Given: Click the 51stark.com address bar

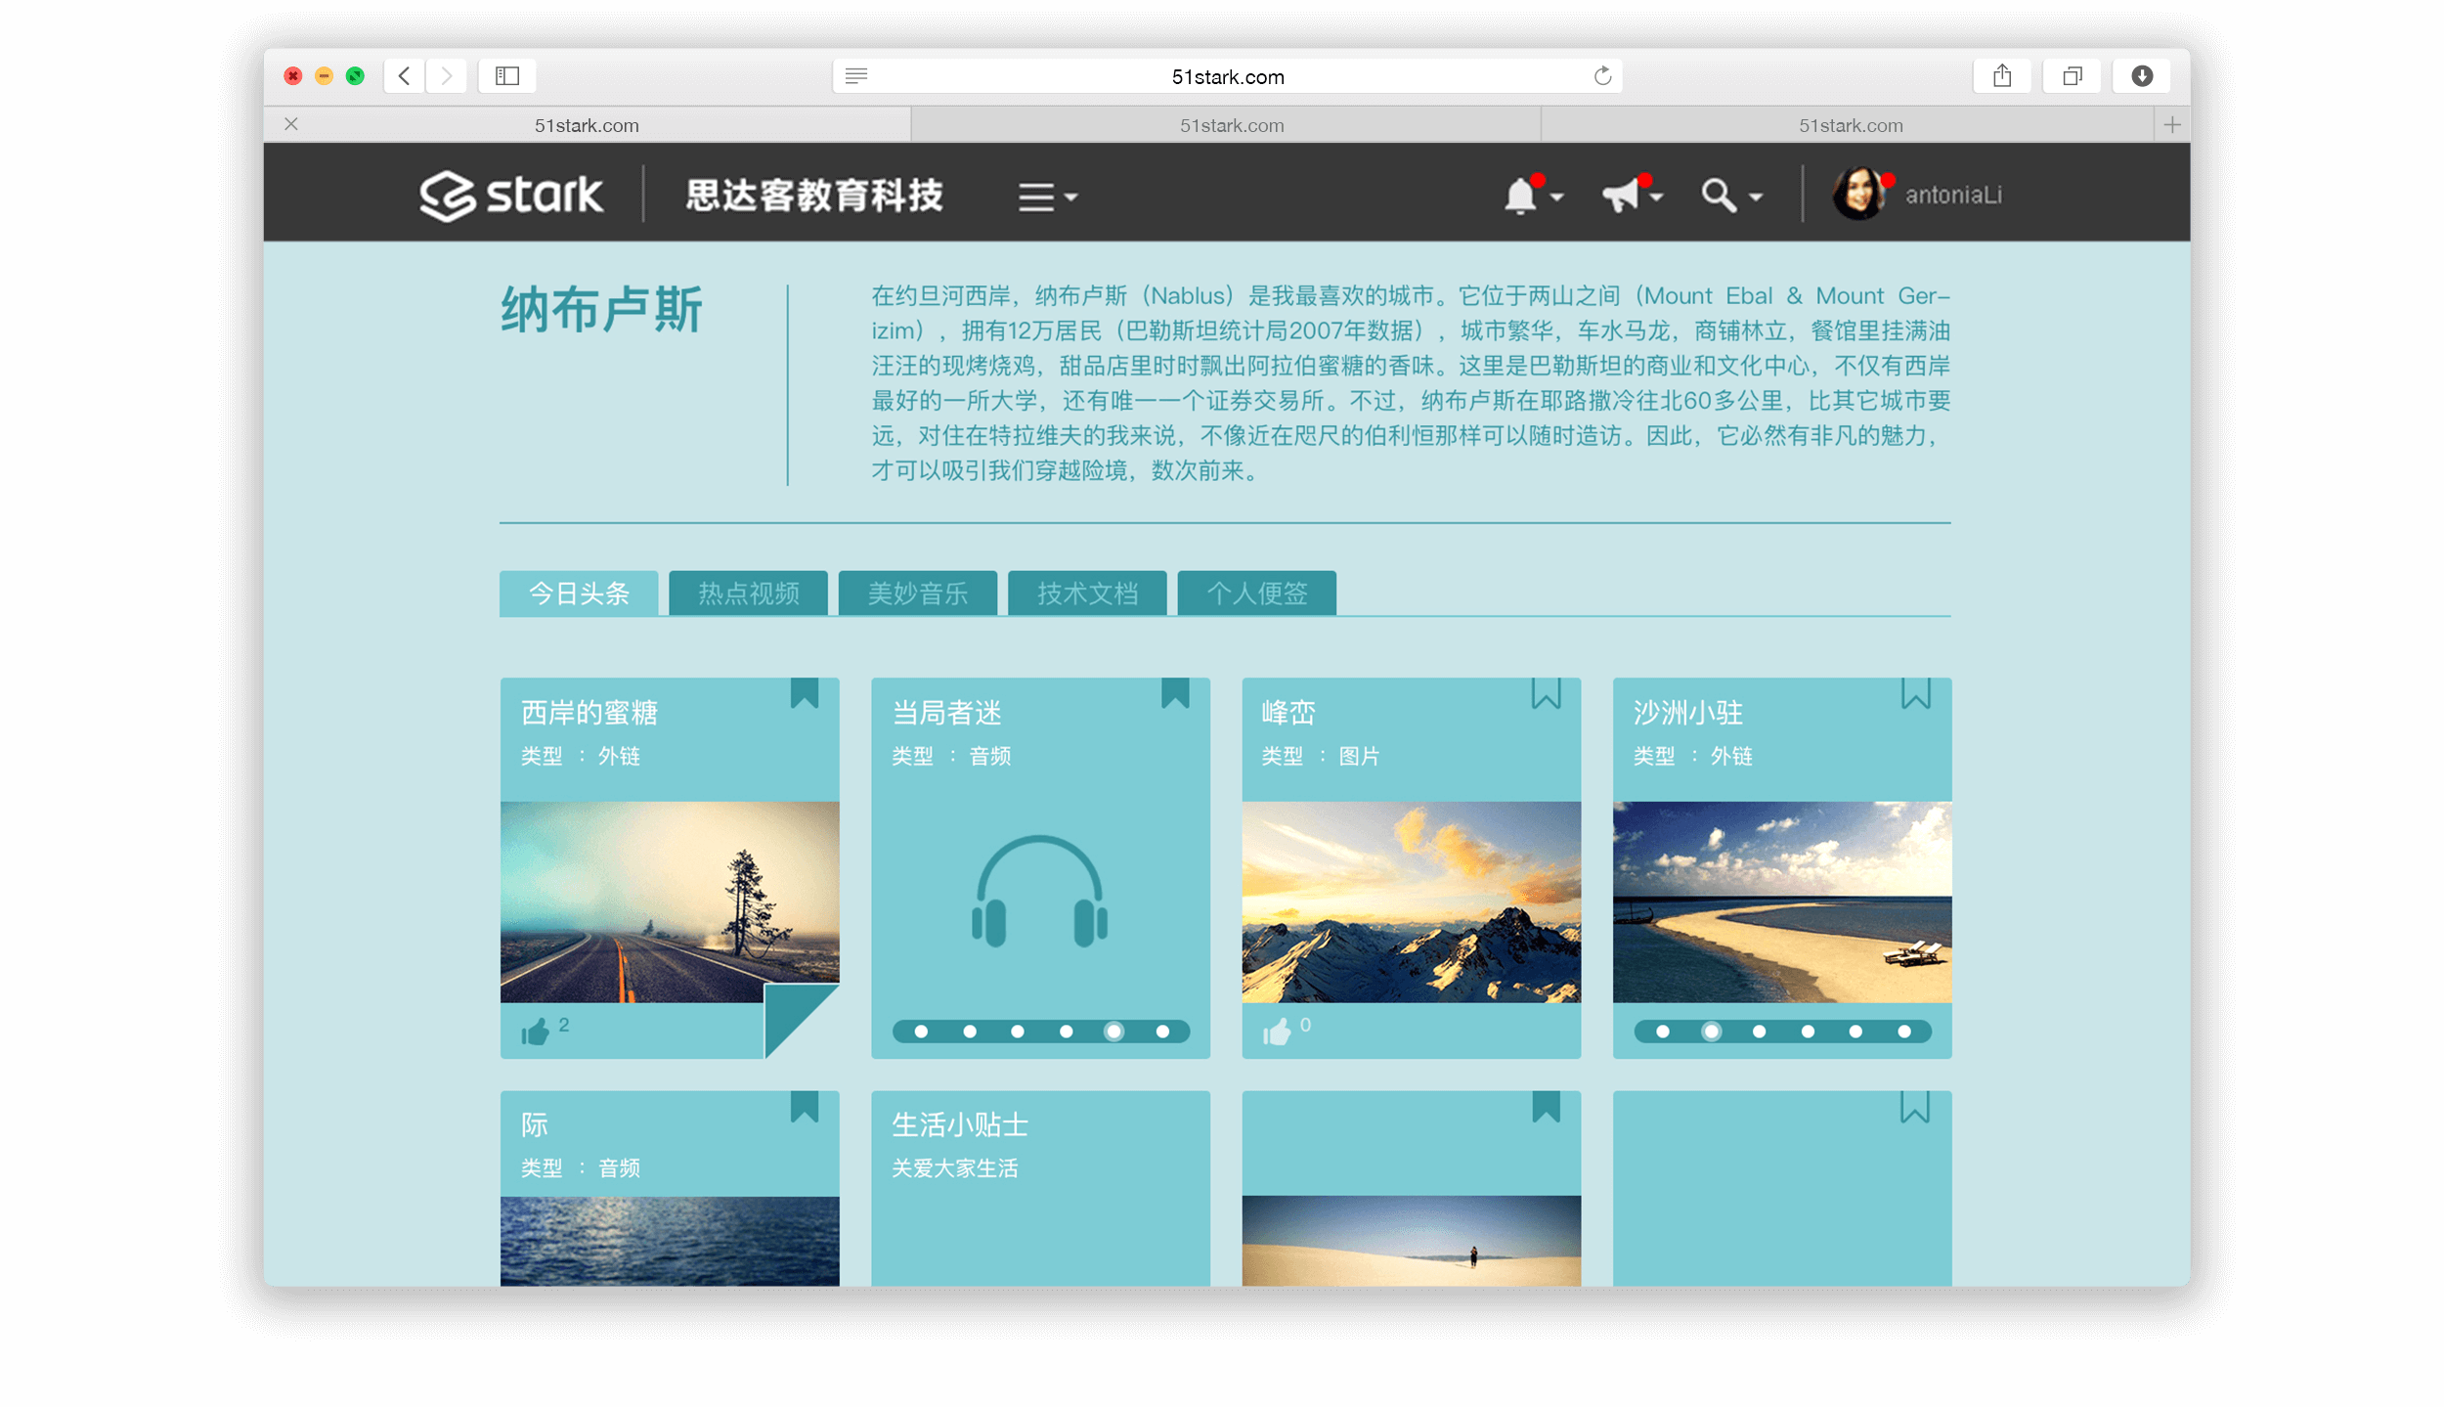Looking at the screenshot, I should [1227, 76].
